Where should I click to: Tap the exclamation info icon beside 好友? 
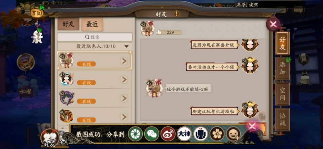(176, 14)
